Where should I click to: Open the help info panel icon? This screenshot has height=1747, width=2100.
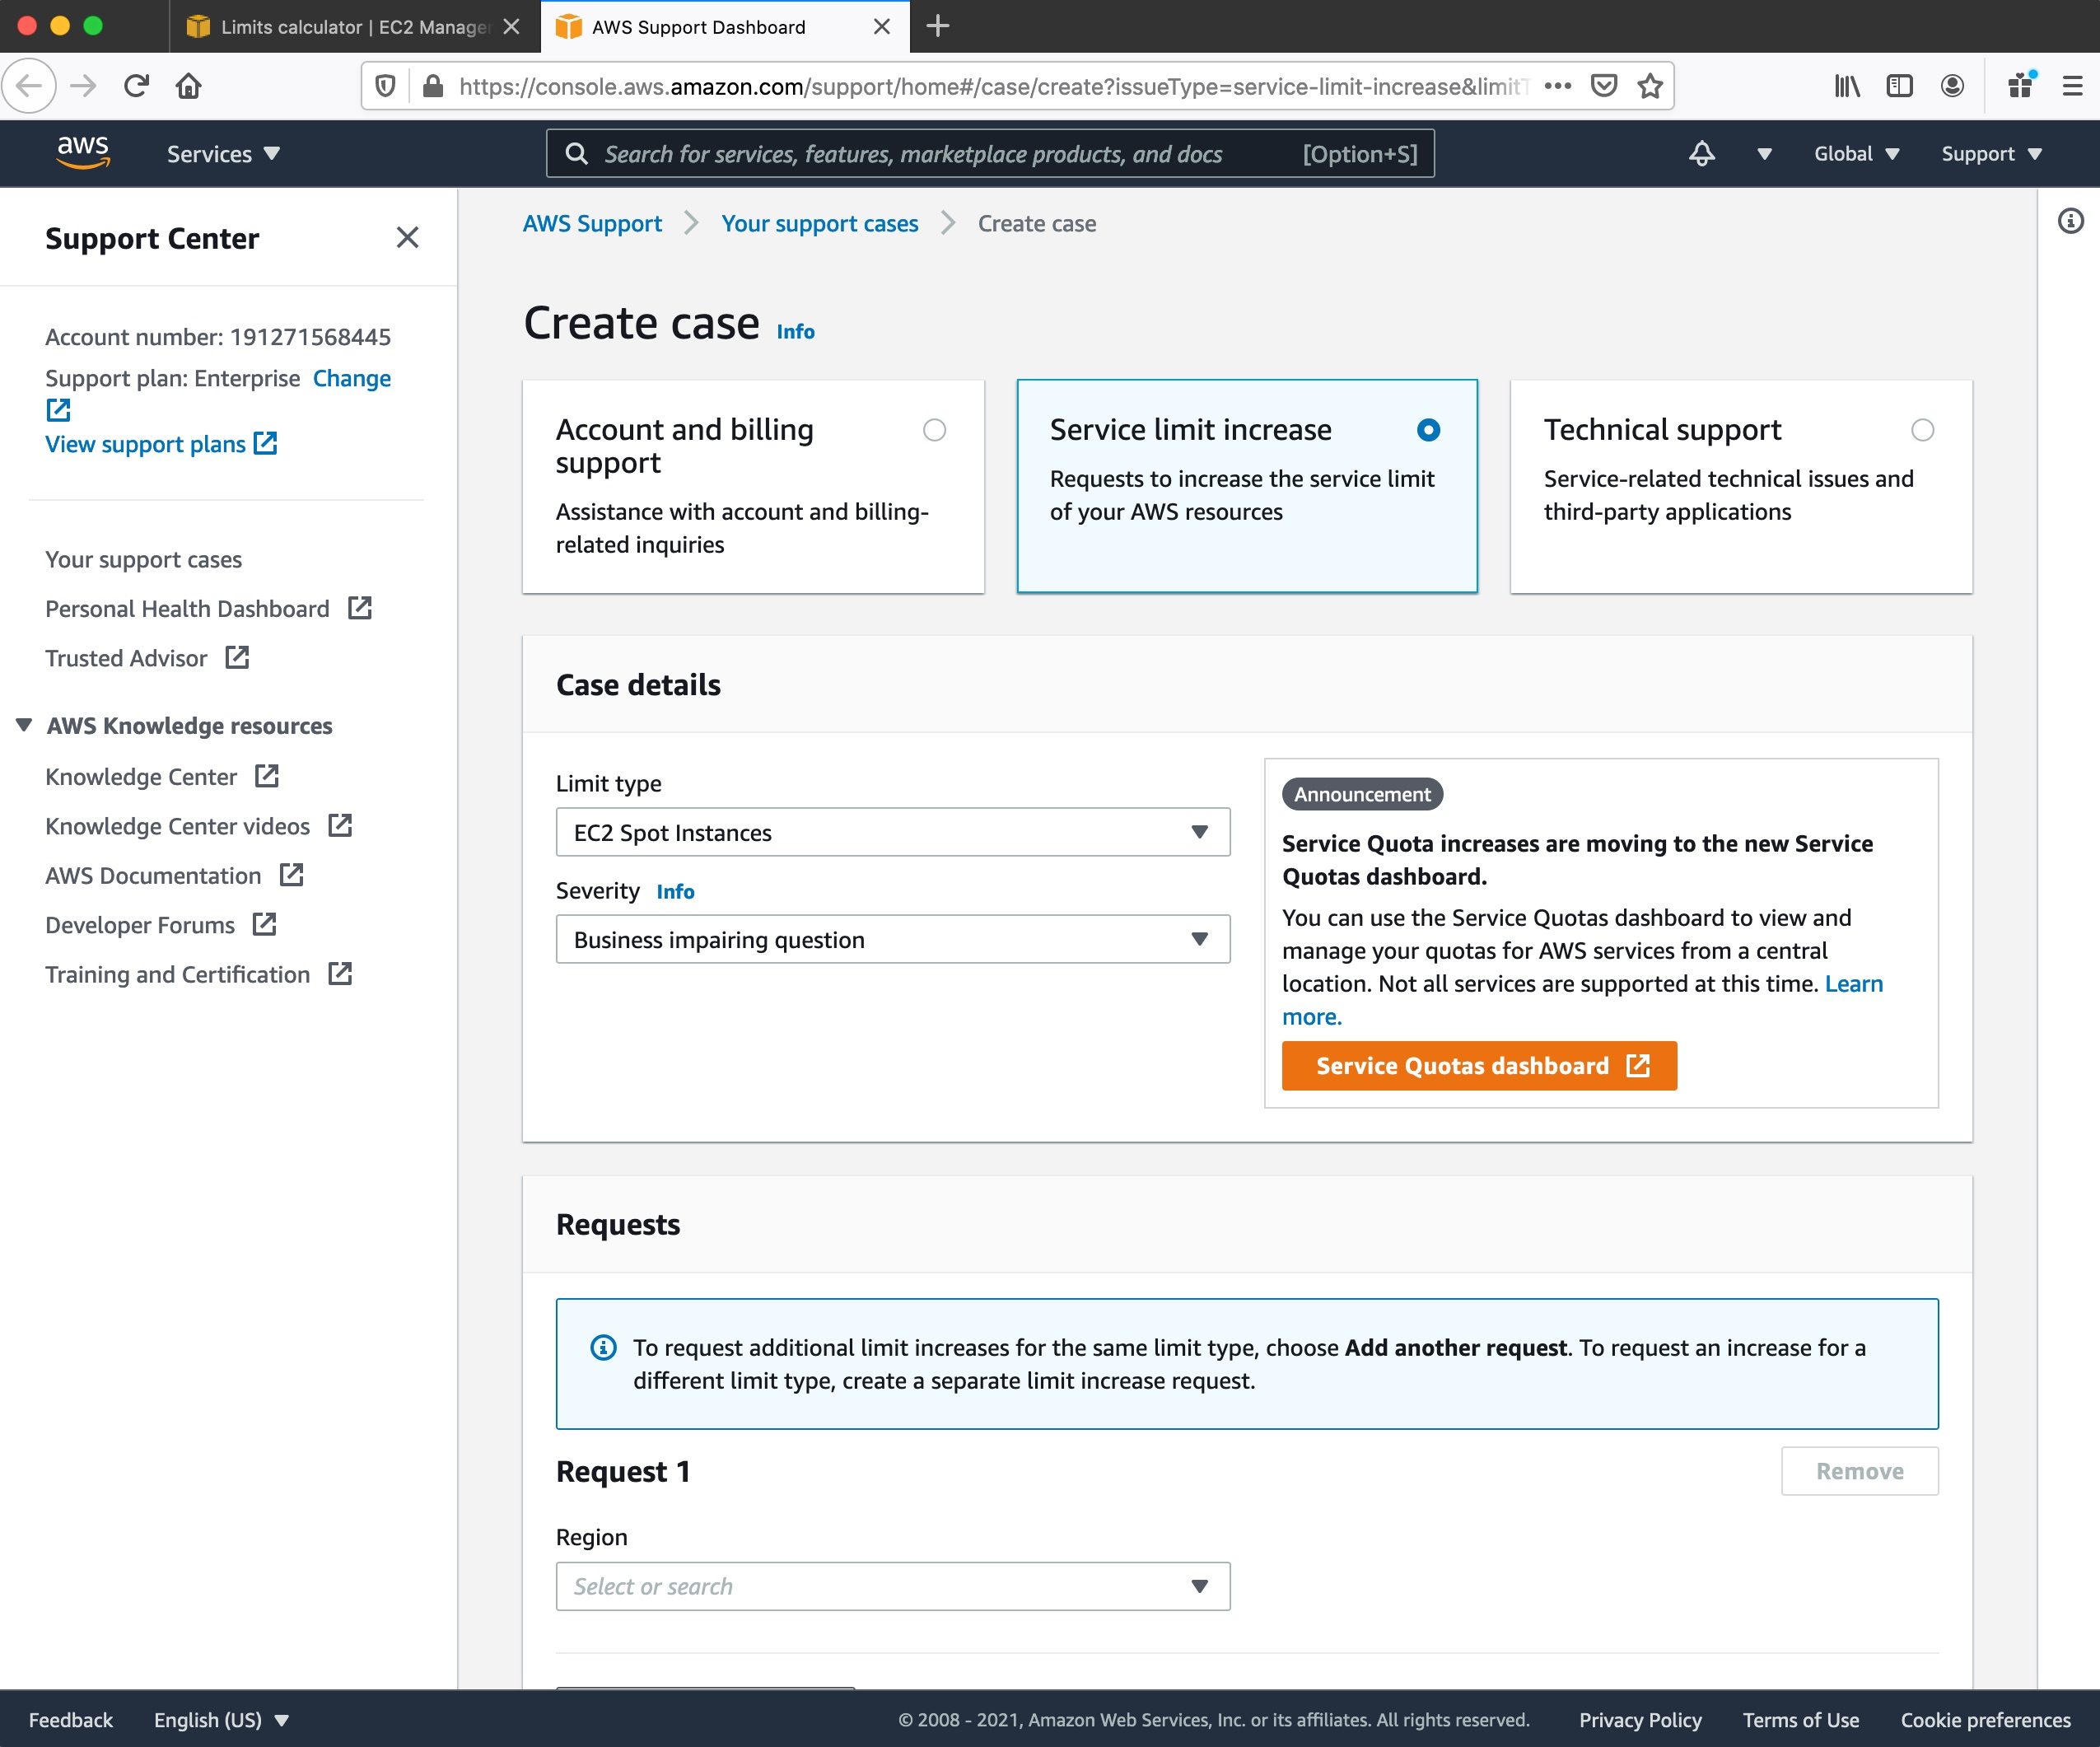(2070, 220)
